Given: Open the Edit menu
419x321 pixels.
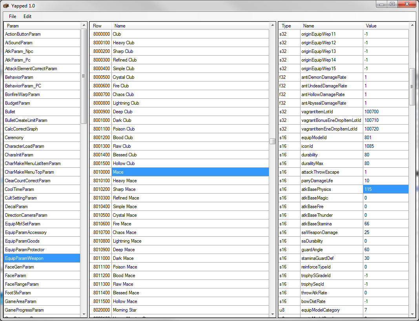Looking at the screenshot, I should point(27,16).
